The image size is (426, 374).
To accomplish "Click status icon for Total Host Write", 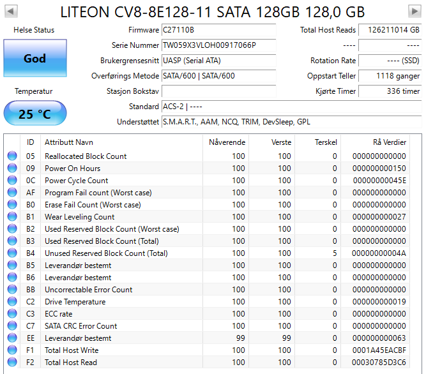I will tap(12, 350).
